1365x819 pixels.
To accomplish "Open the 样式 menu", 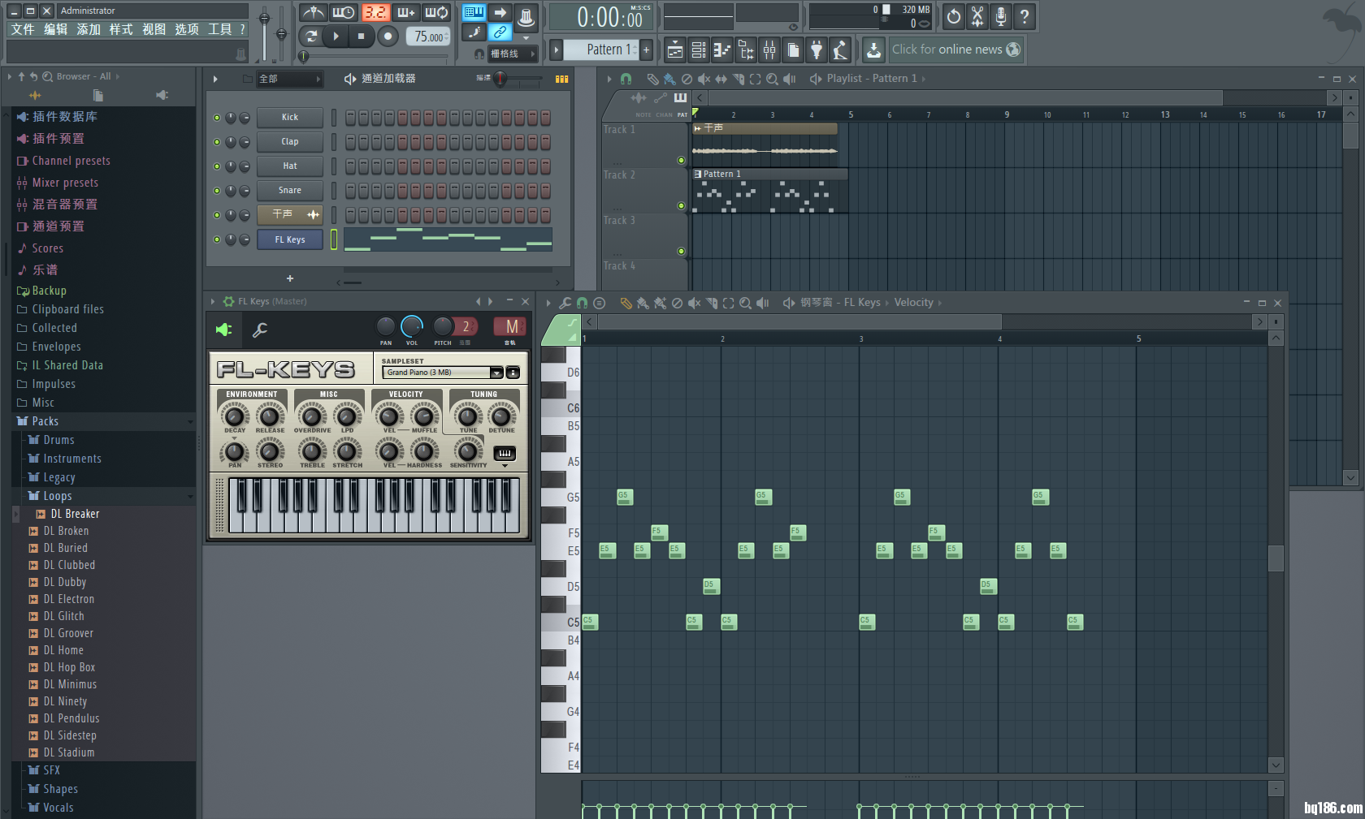I will (121, 29).
